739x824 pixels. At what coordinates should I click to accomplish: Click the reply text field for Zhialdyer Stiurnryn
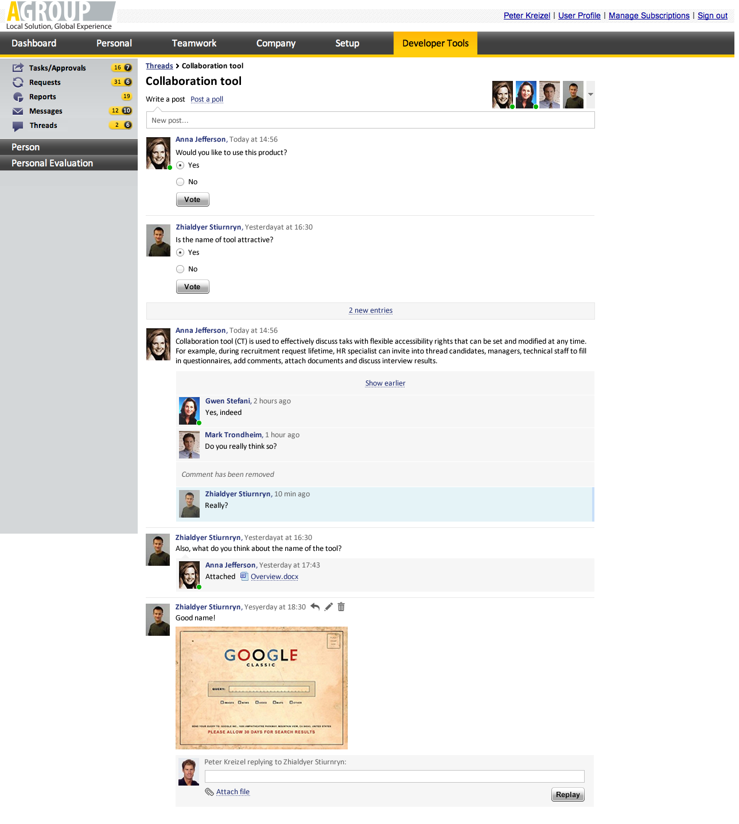(395, 776)
